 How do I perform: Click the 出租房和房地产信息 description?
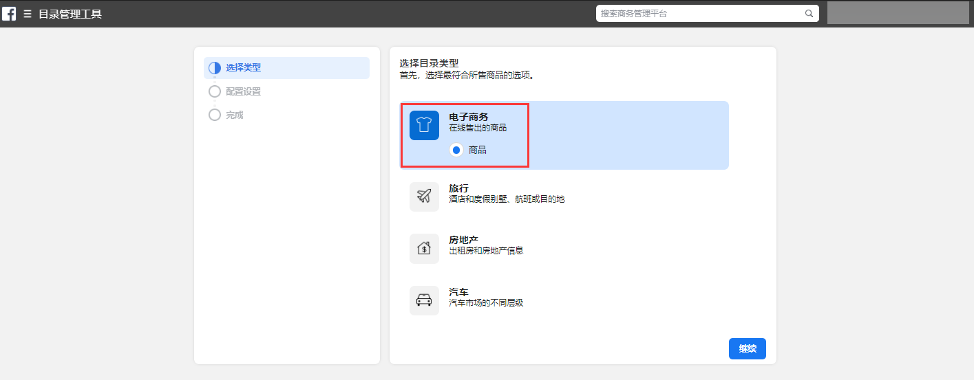(486, 251)
